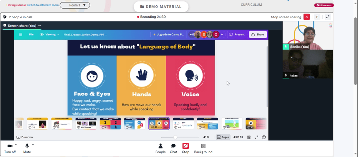The height and width of the screenshot is (157, 358).
Task: Open slide thumbnail 47
Action: pos(256,123)
